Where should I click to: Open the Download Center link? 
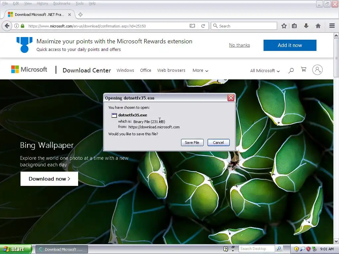[87, 70]
